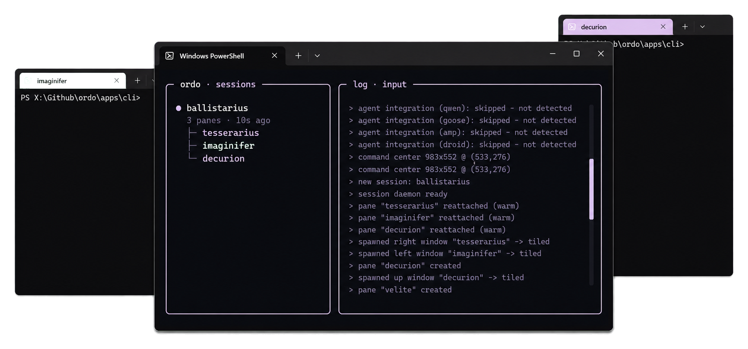Open a new tab in Windows PowerShell window
This screenshot has width=748, height=349.
[x=298, y=55]
